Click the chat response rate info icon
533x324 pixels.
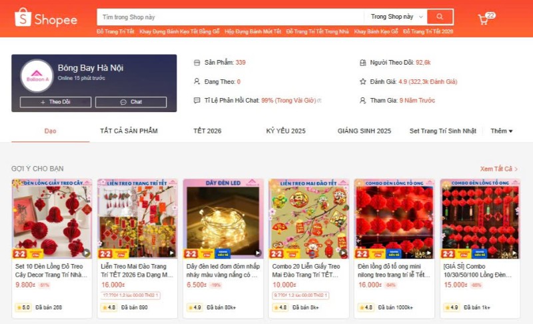(x=319, y=101)
